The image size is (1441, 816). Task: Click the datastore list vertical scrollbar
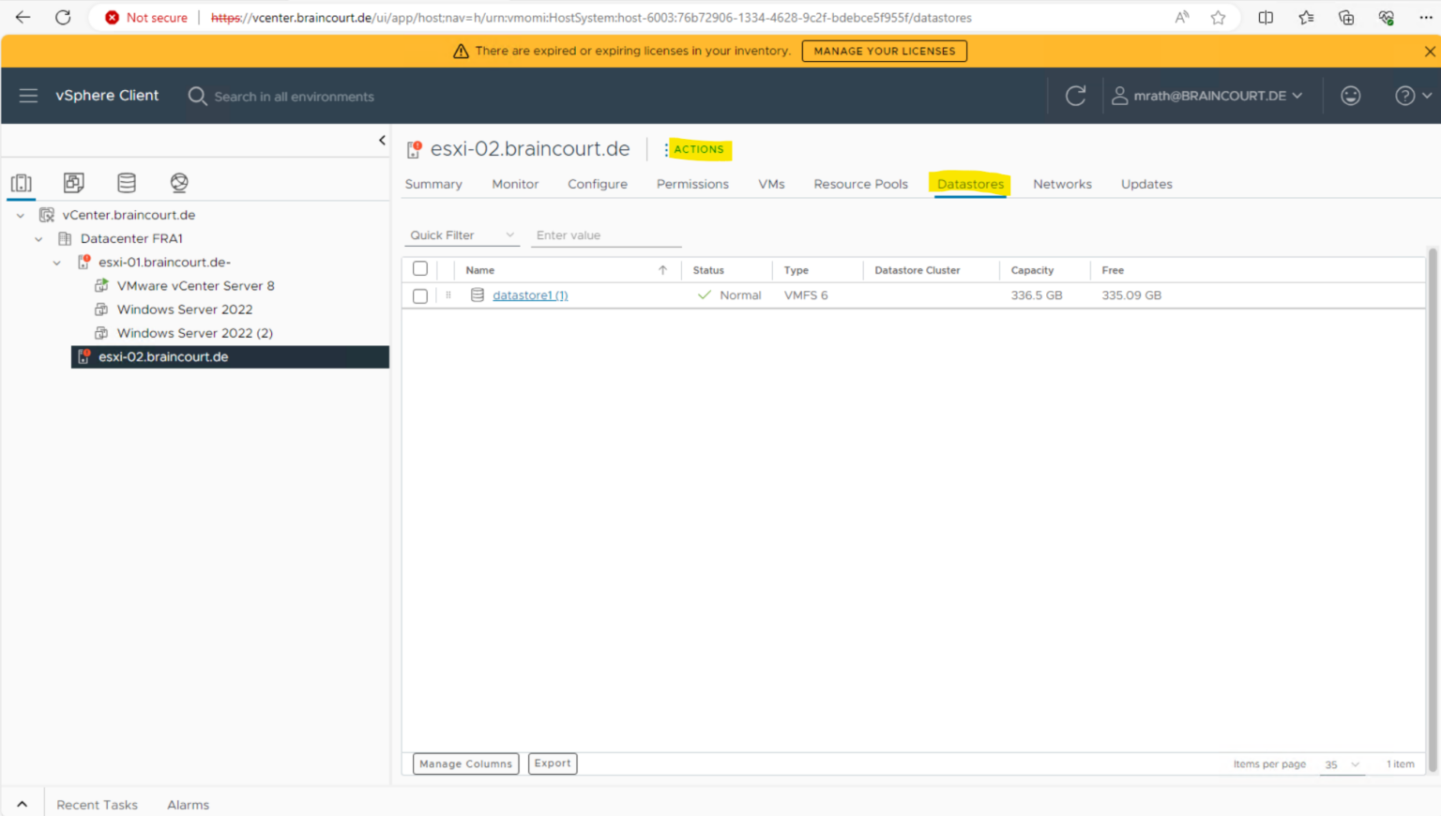[1432, 506]
